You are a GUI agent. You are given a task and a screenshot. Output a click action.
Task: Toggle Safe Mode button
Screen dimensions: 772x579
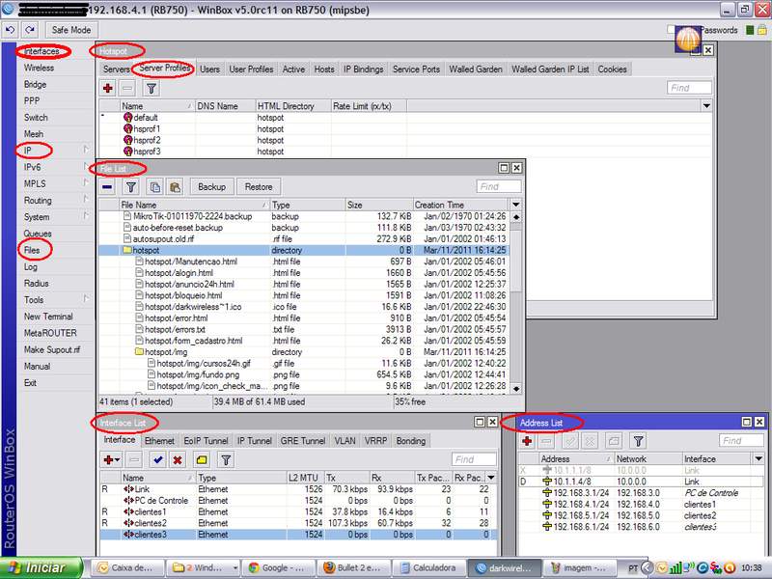point(71,30)
